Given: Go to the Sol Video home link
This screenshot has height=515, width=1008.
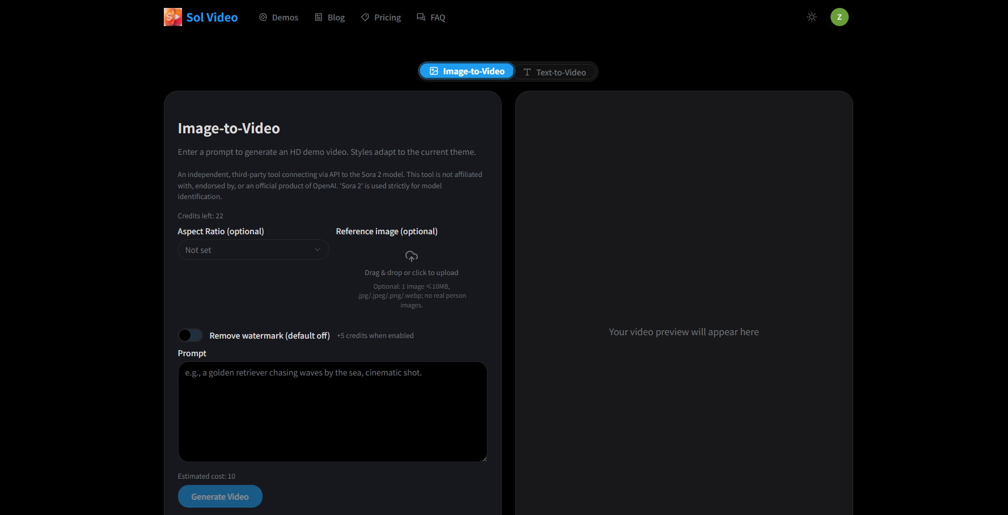Looking at the screenshot, I should click(212, 18).
